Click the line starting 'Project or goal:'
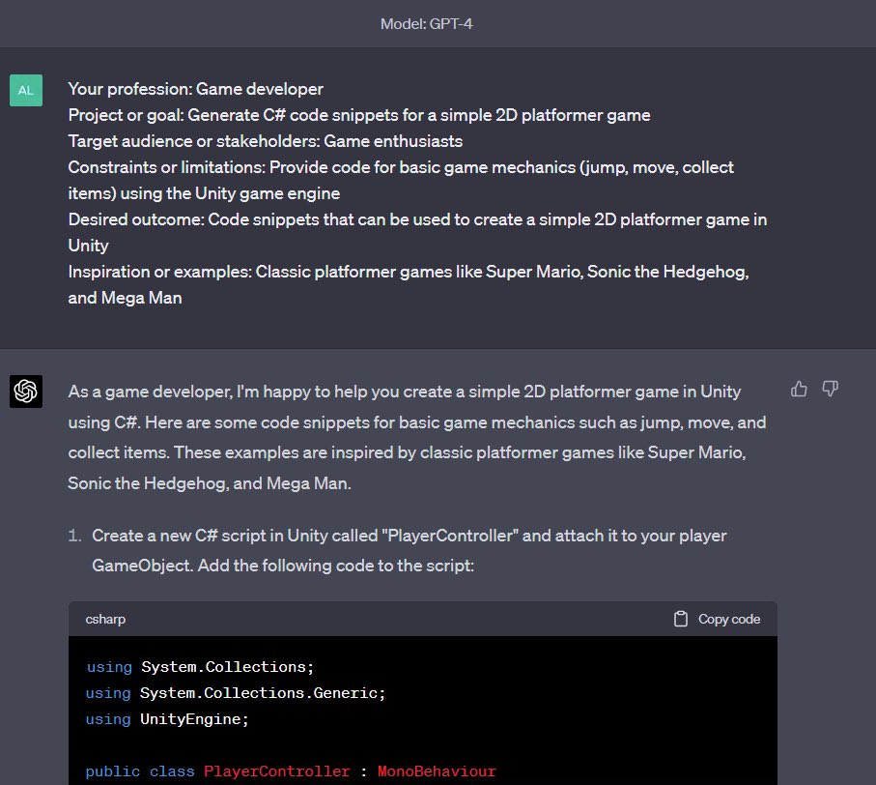The image size is (876, 785). pyautogui.click(x=359, y=115)
